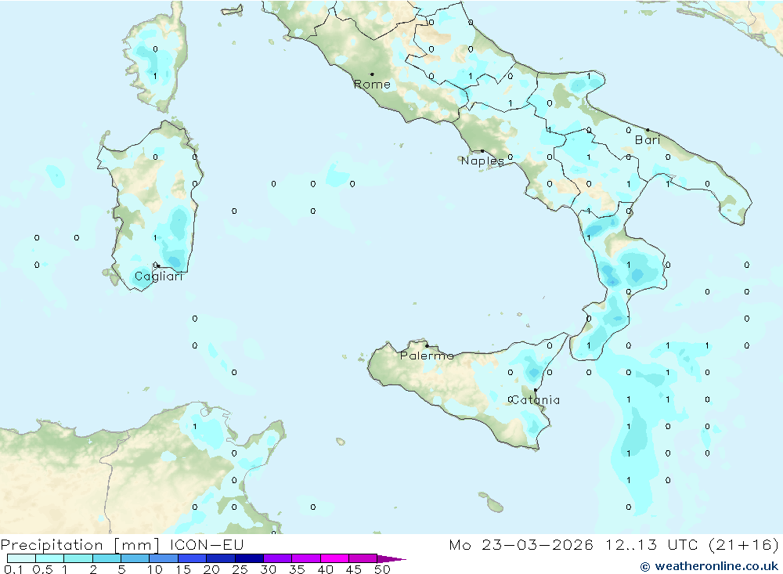
Task: Pick the 5–10 mm legend swatch
Action: (x=135, y=558)
